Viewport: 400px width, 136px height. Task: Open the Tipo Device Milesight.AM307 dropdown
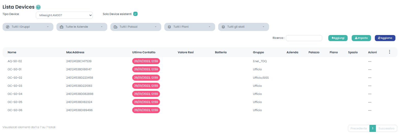pyautogui.click(x=64, y=15)
